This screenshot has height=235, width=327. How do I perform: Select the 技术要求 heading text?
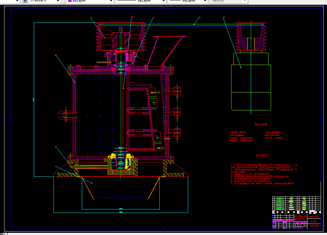(262, 155)
